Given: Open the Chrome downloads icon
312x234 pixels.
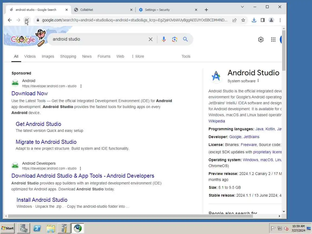Looking at the screenshot, I should [254, 20].
